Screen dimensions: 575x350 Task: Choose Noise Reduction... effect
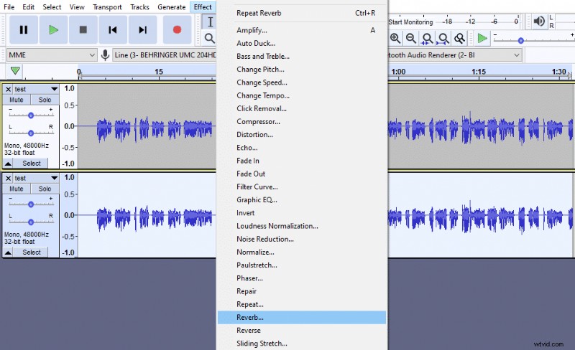302,239
